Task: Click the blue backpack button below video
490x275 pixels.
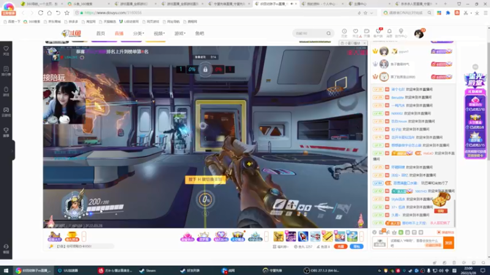Action: click(356, 246)
